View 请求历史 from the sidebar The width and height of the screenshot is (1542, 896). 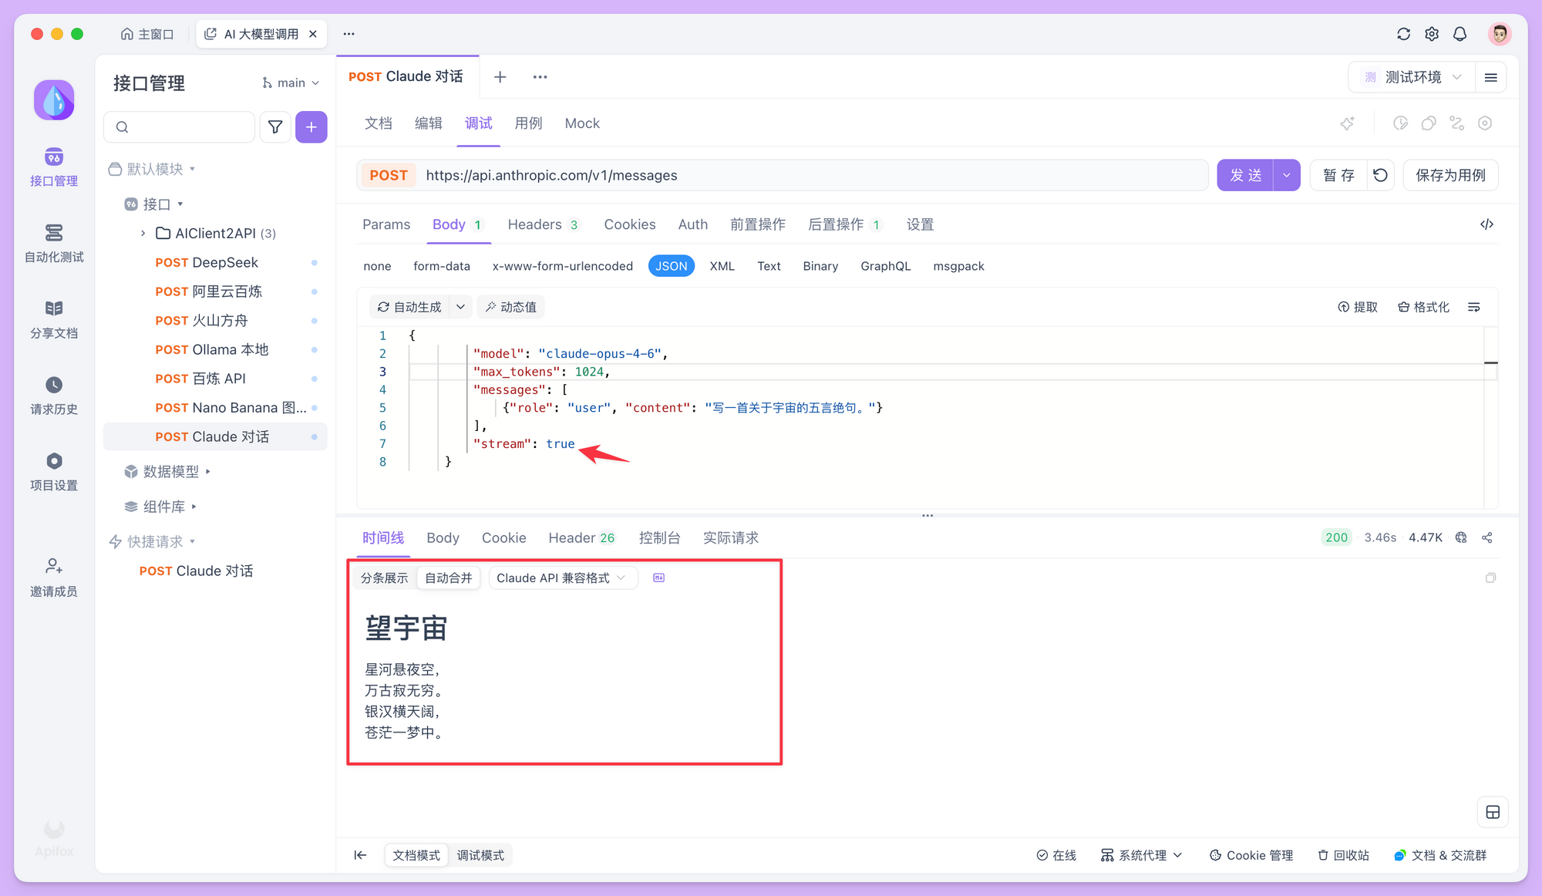click(53, 395)
